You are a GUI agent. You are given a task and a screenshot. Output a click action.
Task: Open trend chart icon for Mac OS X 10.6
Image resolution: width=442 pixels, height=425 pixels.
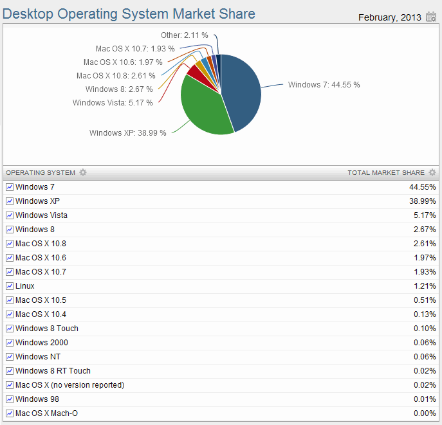[10, 258]
